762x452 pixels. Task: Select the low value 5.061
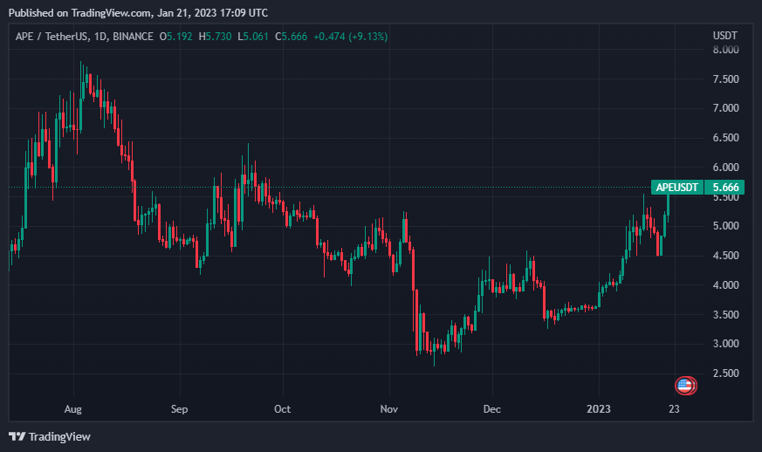point(256,37)
